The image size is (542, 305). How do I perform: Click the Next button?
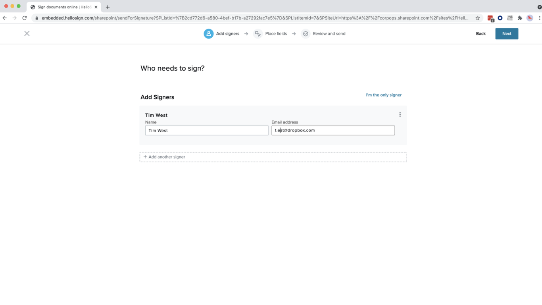[507, 34]
